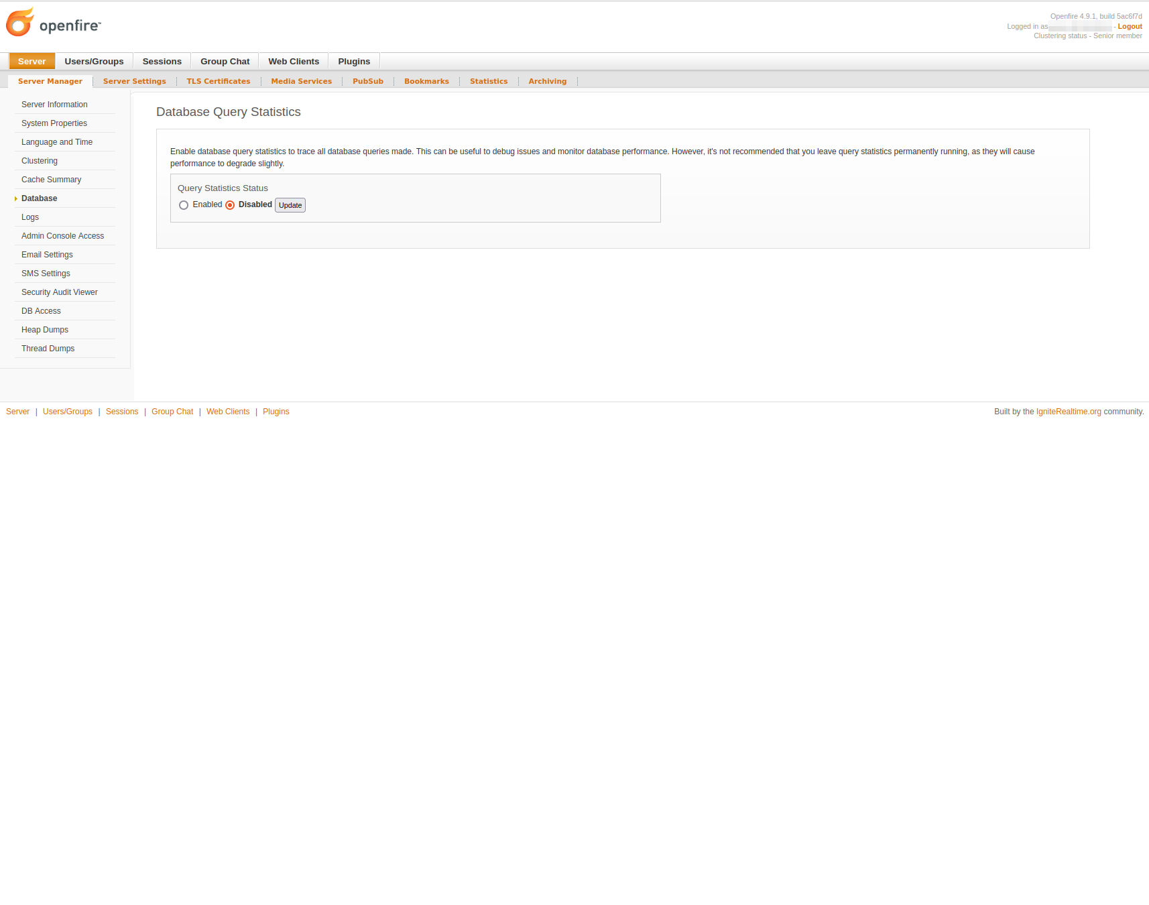
Task: Select the Disabled radio button
Action: pos(230,205)
